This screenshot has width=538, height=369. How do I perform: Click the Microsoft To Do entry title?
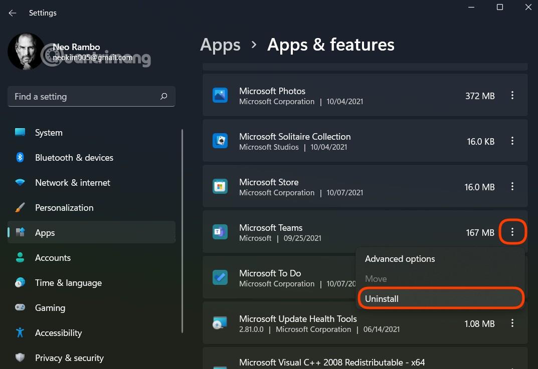270,273
